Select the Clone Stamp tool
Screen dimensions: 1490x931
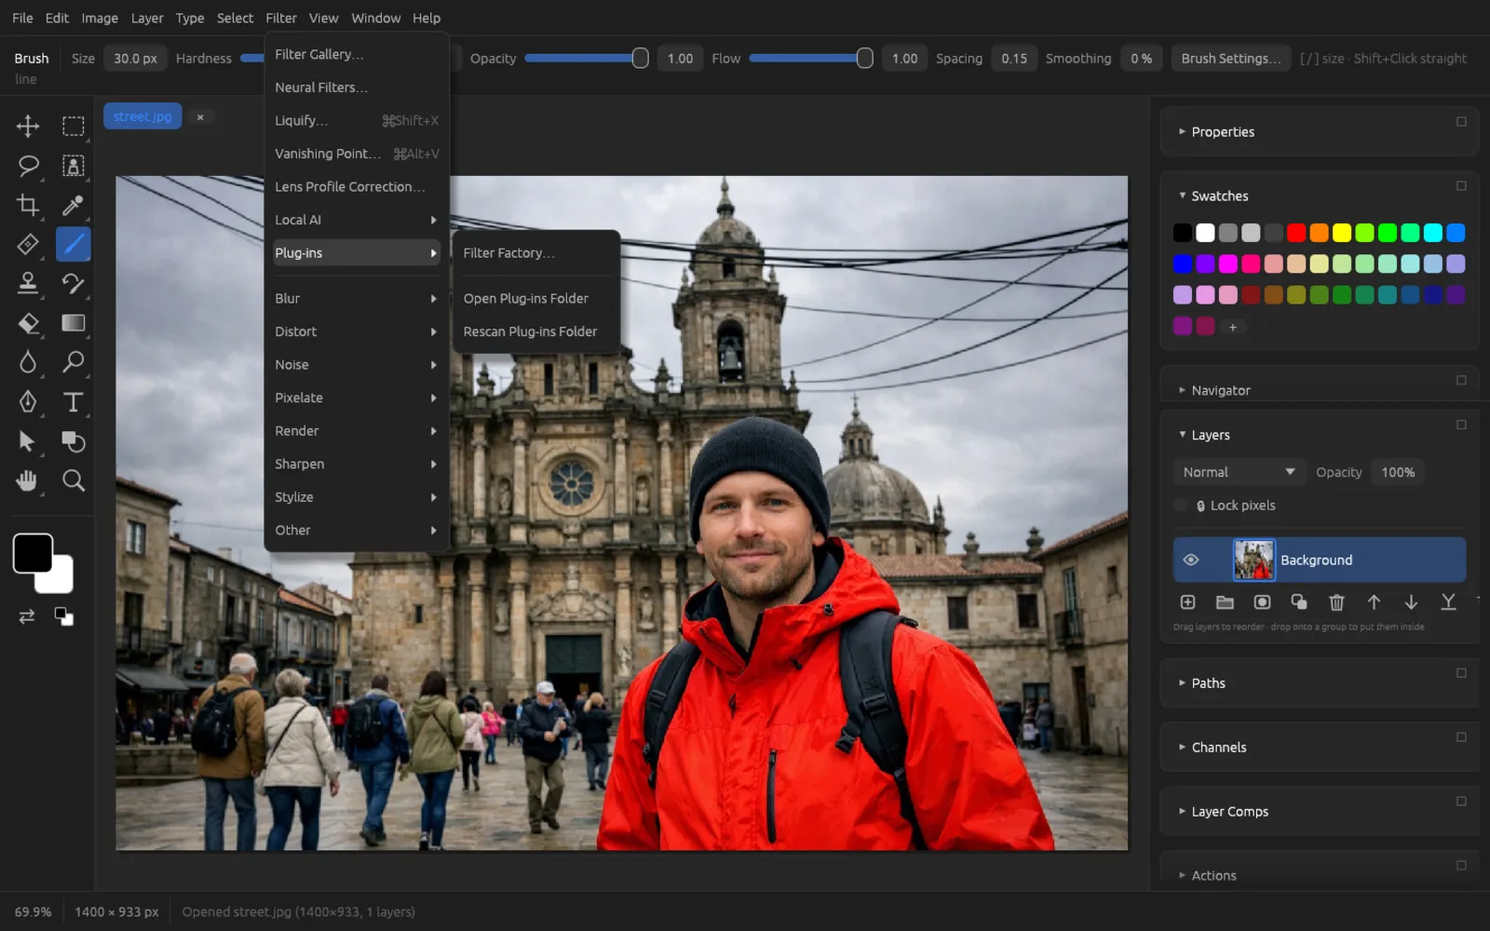(28, 283)
